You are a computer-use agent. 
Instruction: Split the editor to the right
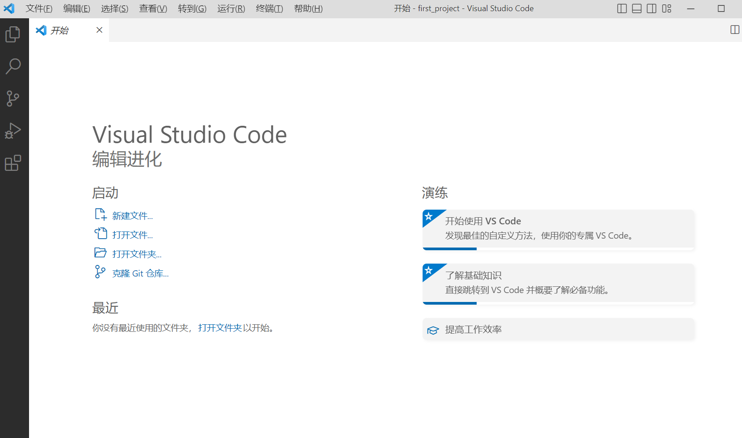pos(735,30)
